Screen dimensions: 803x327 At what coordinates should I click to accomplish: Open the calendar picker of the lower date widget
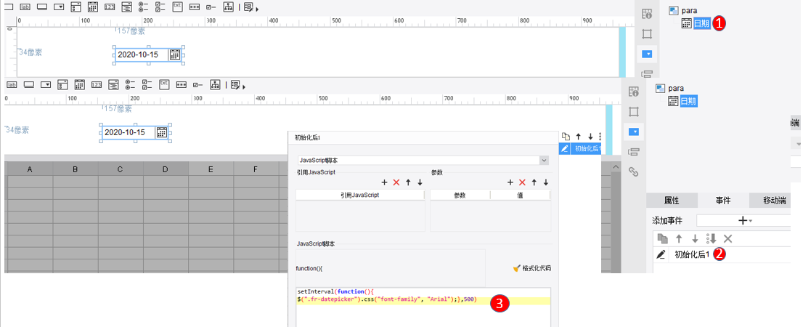pyautogui.click(x=161, y=132)
